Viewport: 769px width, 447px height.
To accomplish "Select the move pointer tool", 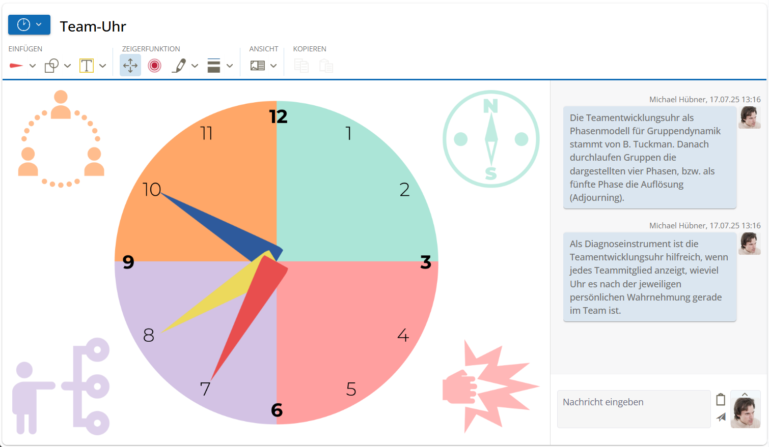I will [x=130, y=66].
